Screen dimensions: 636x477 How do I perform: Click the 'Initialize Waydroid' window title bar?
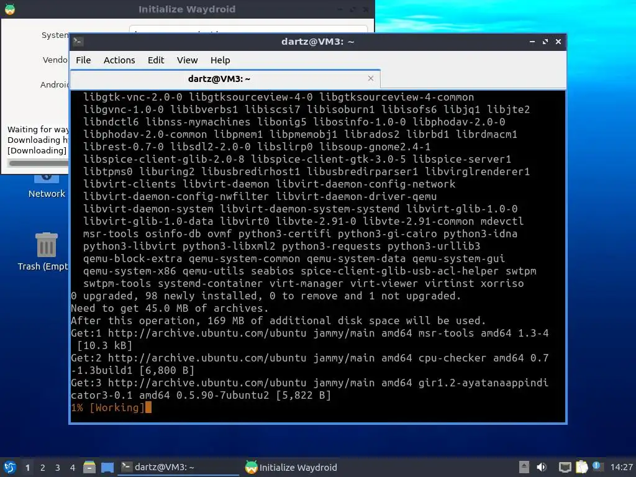click(x=187, y=9)
